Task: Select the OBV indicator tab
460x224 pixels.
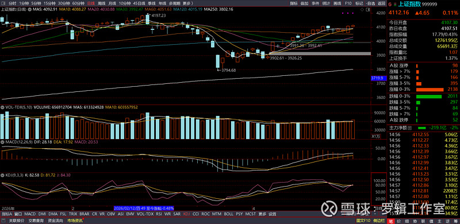Action: click(111, 214)
